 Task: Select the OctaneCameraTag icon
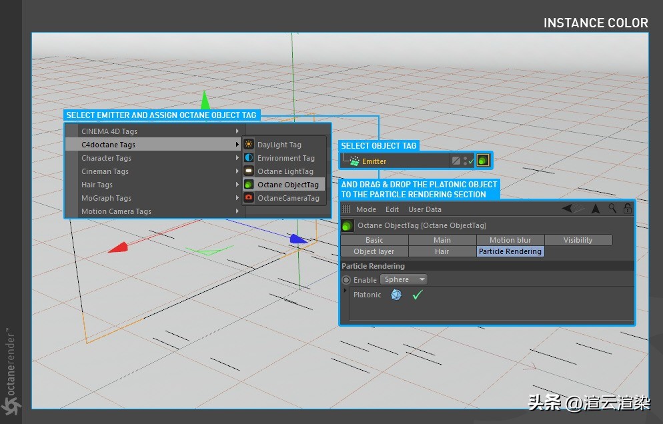tap(247, 198)
